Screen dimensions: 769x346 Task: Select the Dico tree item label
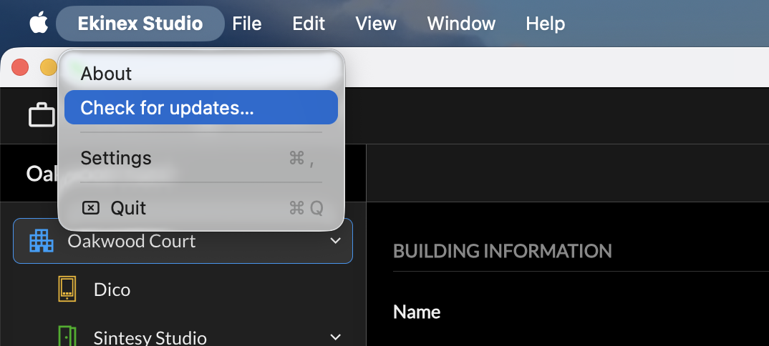[112, 290]
